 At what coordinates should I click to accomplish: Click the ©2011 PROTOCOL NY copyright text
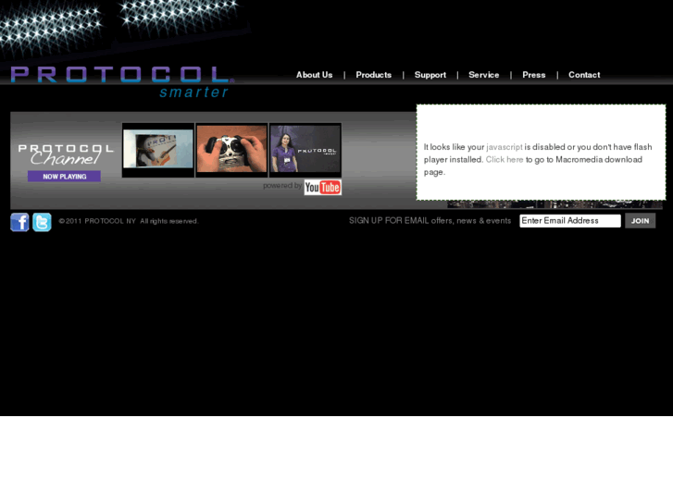[129, 221]
